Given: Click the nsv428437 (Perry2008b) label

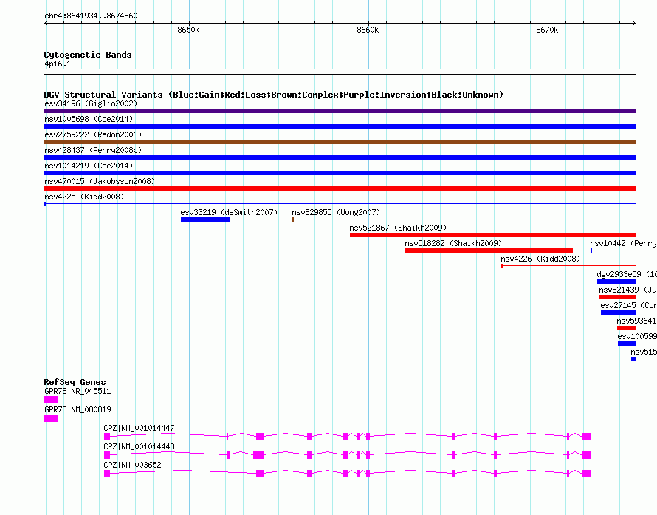Looking at the screenshot, I should click(93, 150).
